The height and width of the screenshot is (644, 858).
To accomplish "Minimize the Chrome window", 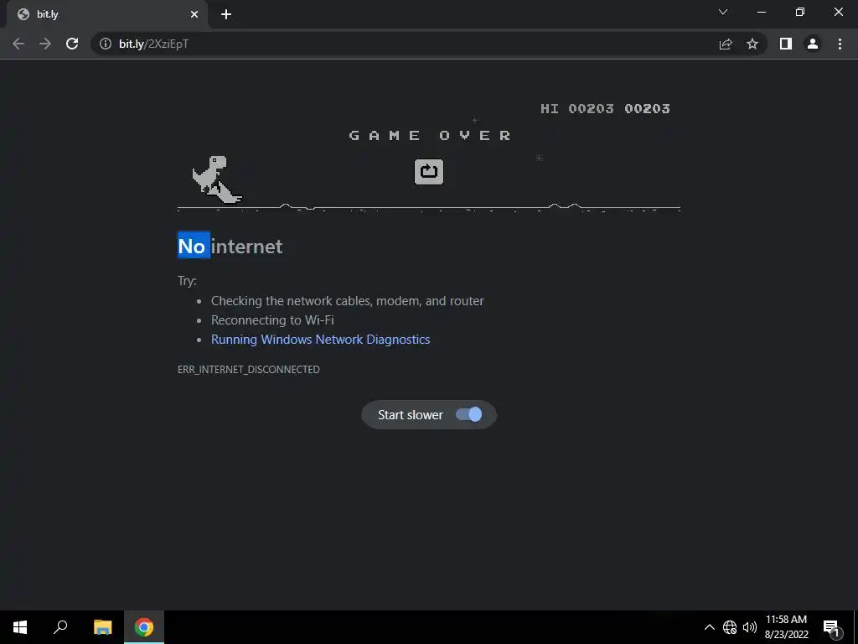I will pos(761,12).
